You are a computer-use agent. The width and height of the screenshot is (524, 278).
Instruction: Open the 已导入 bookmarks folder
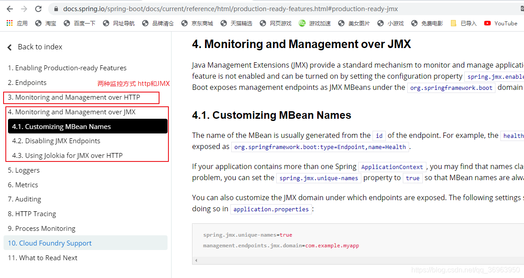pyautogui.click(x=463, y=24)
